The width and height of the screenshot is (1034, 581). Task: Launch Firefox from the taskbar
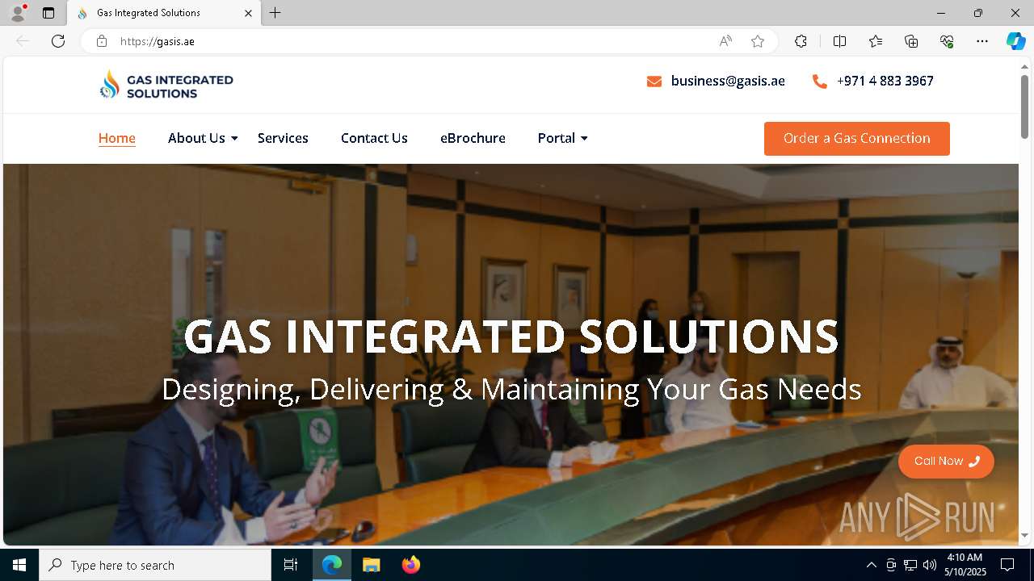(410, 565)
